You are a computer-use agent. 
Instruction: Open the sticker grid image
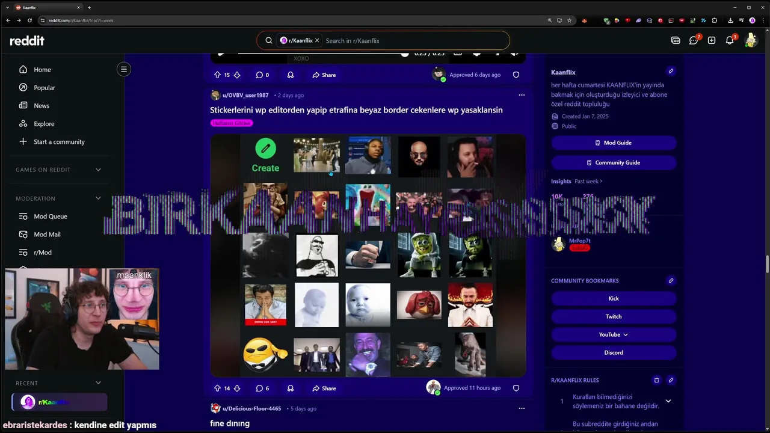coord(368,255)
